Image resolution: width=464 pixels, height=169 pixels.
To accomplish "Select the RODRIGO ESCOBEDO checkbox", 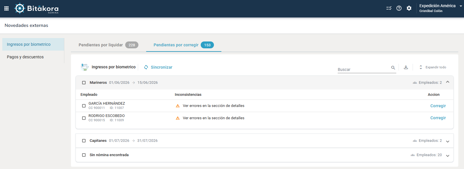I will pyautogui.click(x=84, y=118).
